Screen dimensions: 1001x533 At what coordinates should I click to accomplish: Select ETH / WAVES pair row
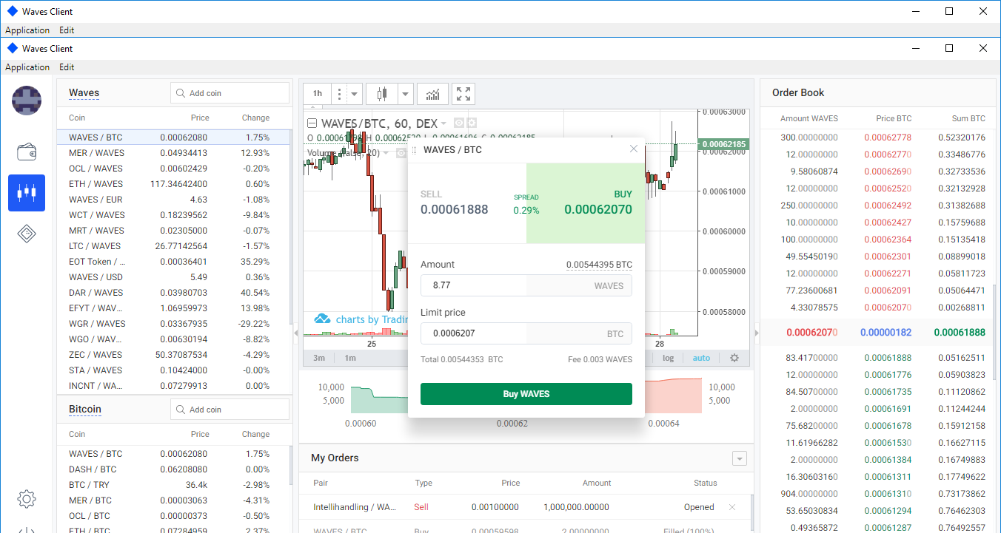pos(173,184)
